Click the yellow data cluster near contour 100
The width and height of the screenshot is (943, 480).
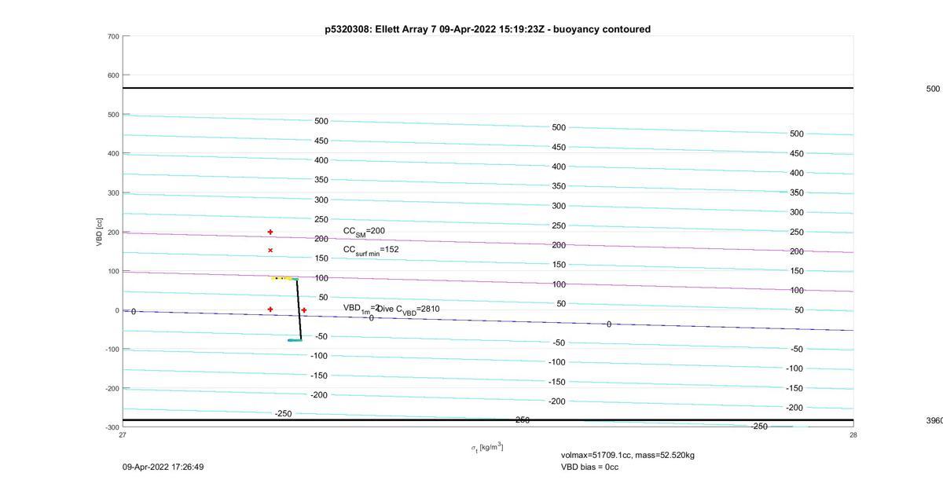281,278
